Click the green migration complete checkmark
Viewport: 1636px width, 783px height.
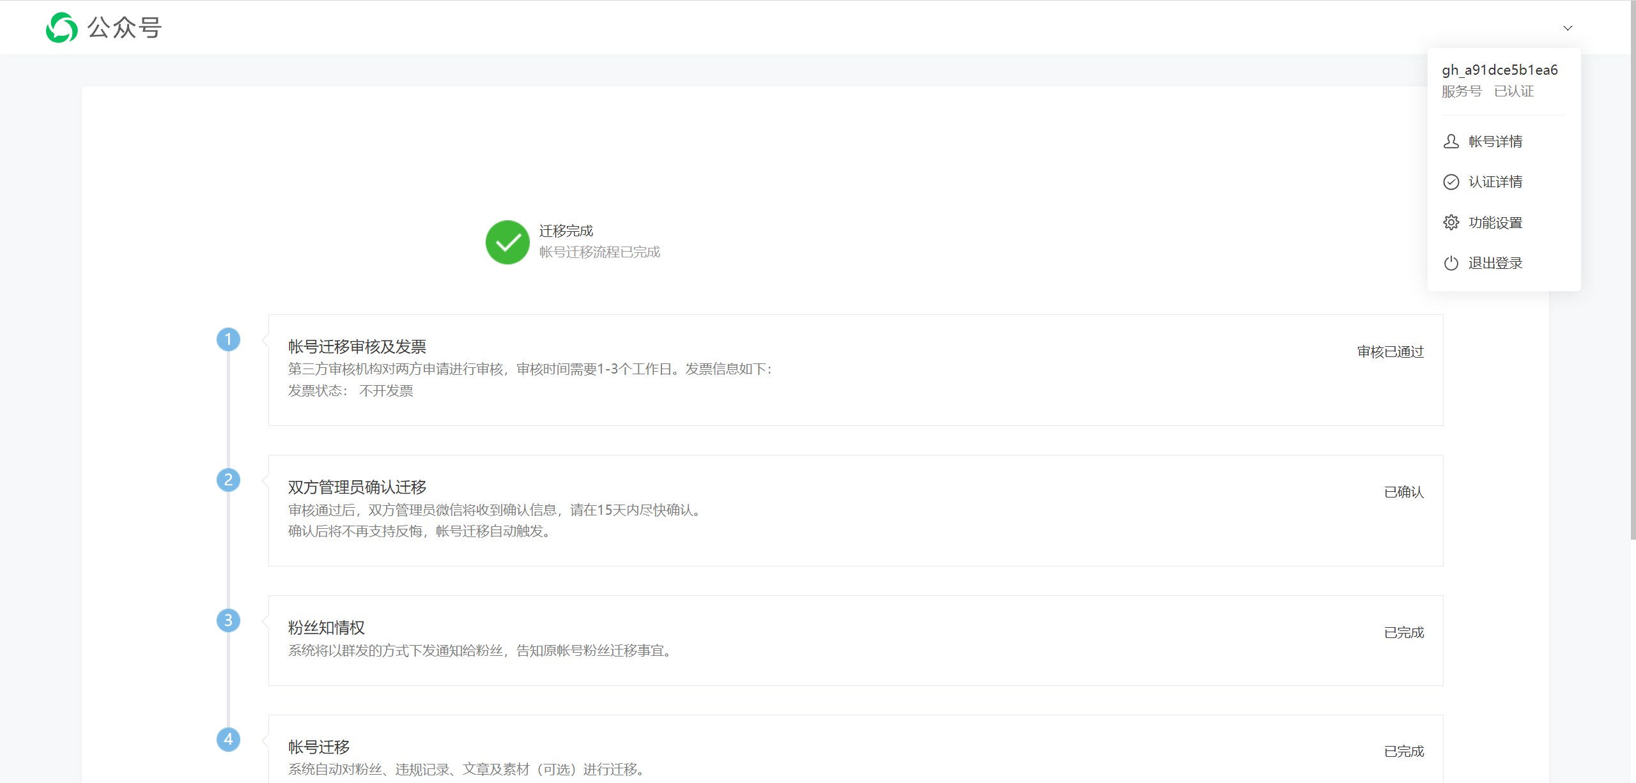pyautogui.click(x=507, y=242)
